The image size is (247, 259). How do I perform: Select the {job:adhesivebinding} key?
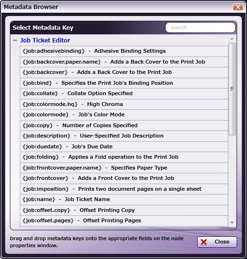click(x=124, y=51)
